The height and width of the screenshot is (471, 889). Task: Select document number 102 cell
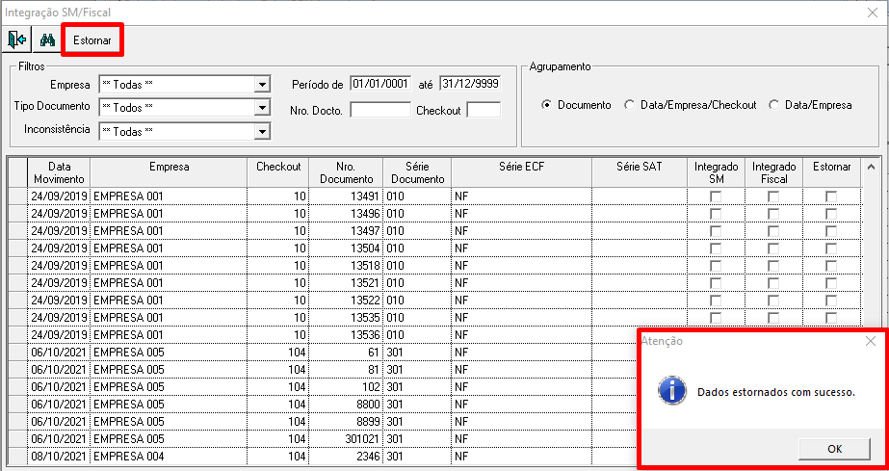coord(346,386)
